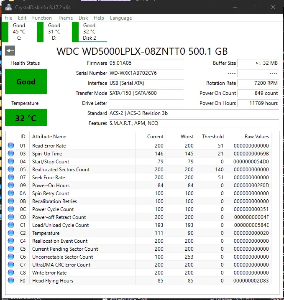Viewport: 284px width, 300px height.
Task: Click the Features field S.M.A.R.T., APM, NCQ
Action: [x=194, y=123]
